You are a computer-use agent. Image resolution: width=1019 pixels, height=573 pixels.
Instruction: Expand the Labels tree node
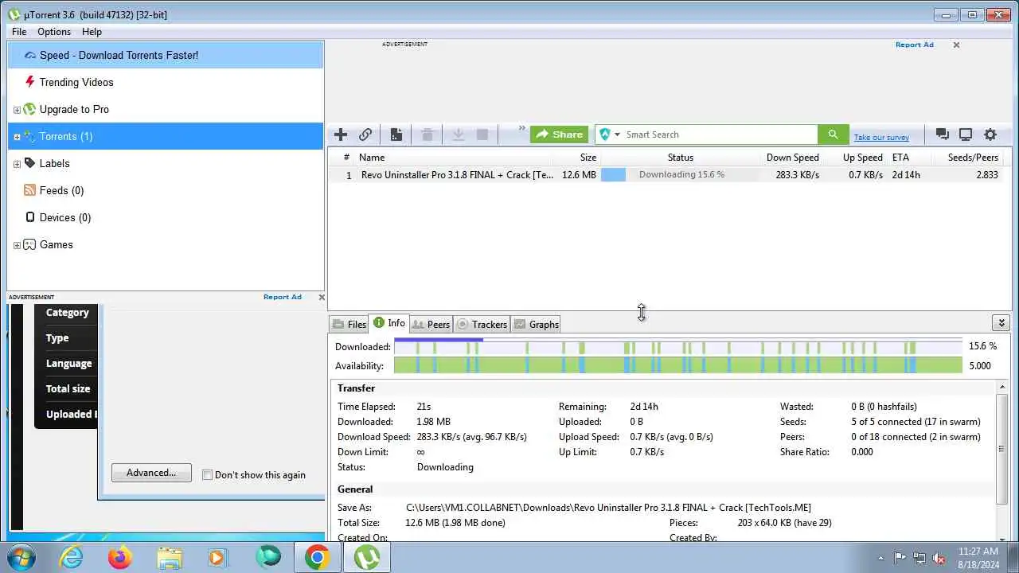17,164
